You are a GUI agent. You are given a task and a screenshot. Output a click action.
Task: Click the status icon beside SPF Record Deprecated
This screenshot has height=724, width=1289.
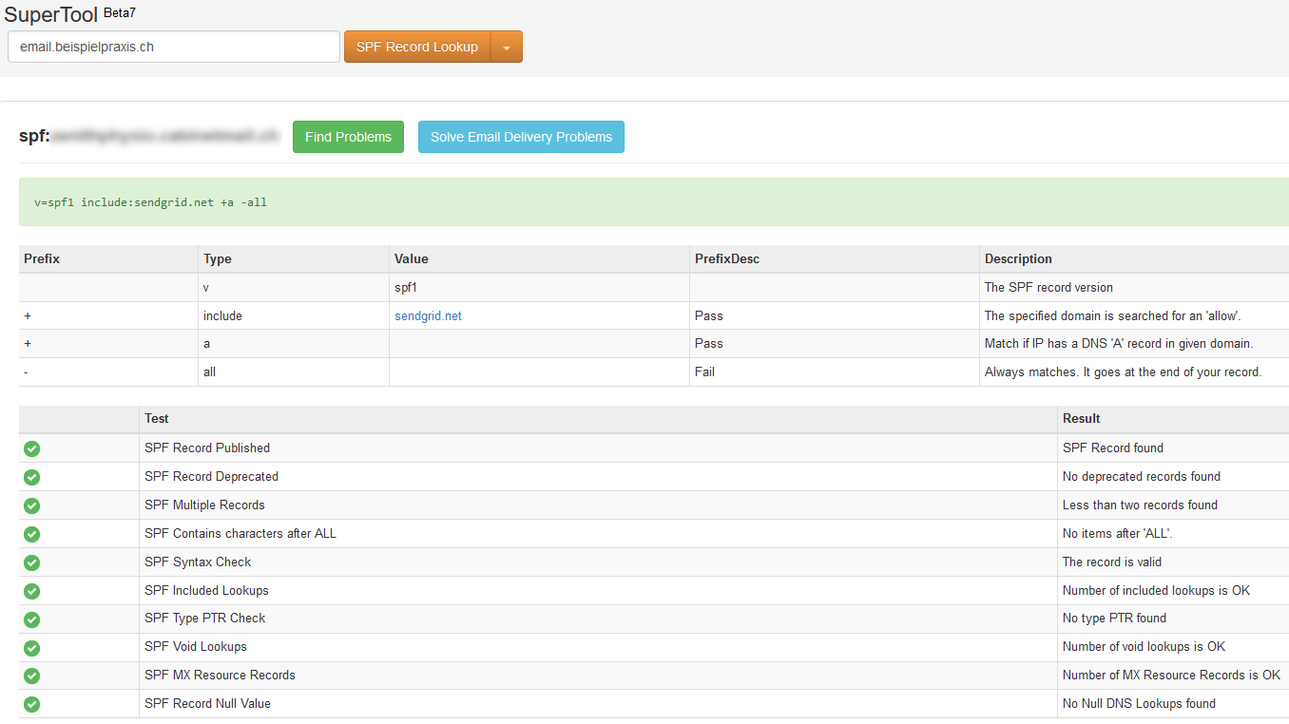(x=31, y=477)
